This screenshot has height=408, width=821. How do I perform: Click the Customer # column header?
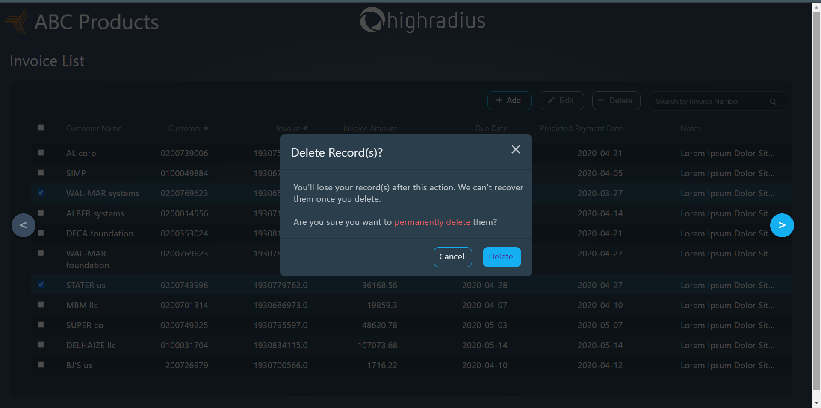(188, 128)
